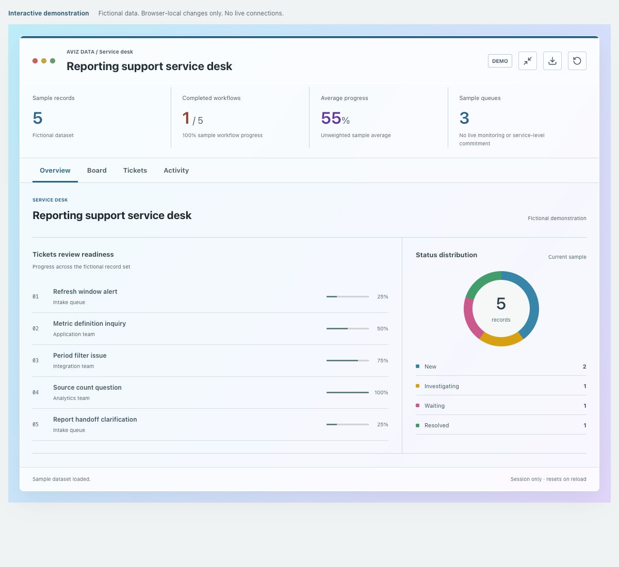Switch to the Overview tab

(x=55, y=171)
